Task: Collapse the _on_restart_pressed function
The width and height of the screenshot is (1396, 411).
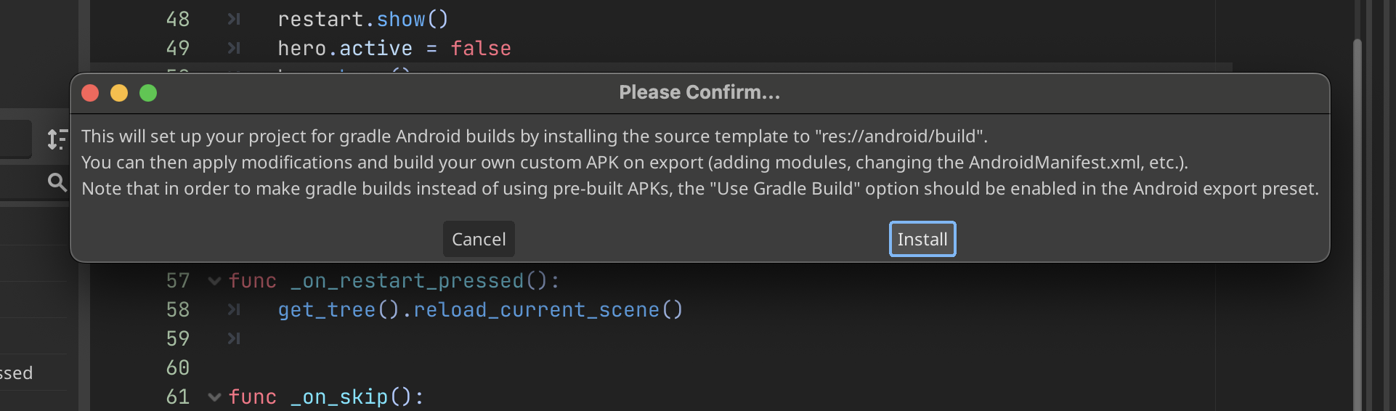Action: pyautogui.click(x=214, y=281)
